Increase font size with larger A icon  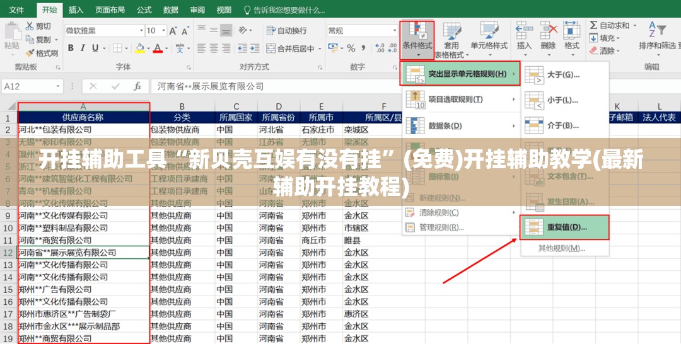click(x=173, y=31)
